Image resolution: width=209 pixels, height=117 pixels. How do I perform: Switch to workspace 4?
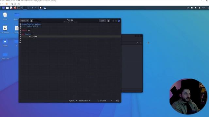point(36,8)
